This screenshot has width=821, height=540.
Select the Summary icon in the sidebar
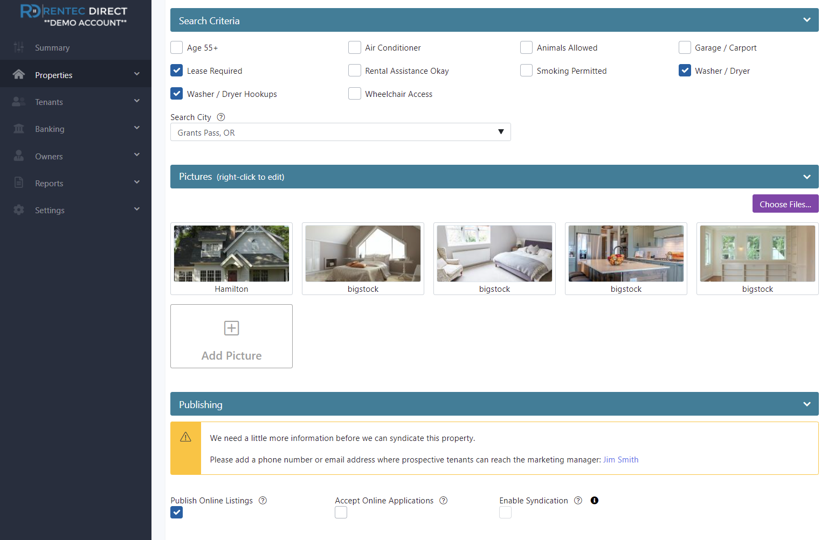click(x=19, y=47)
